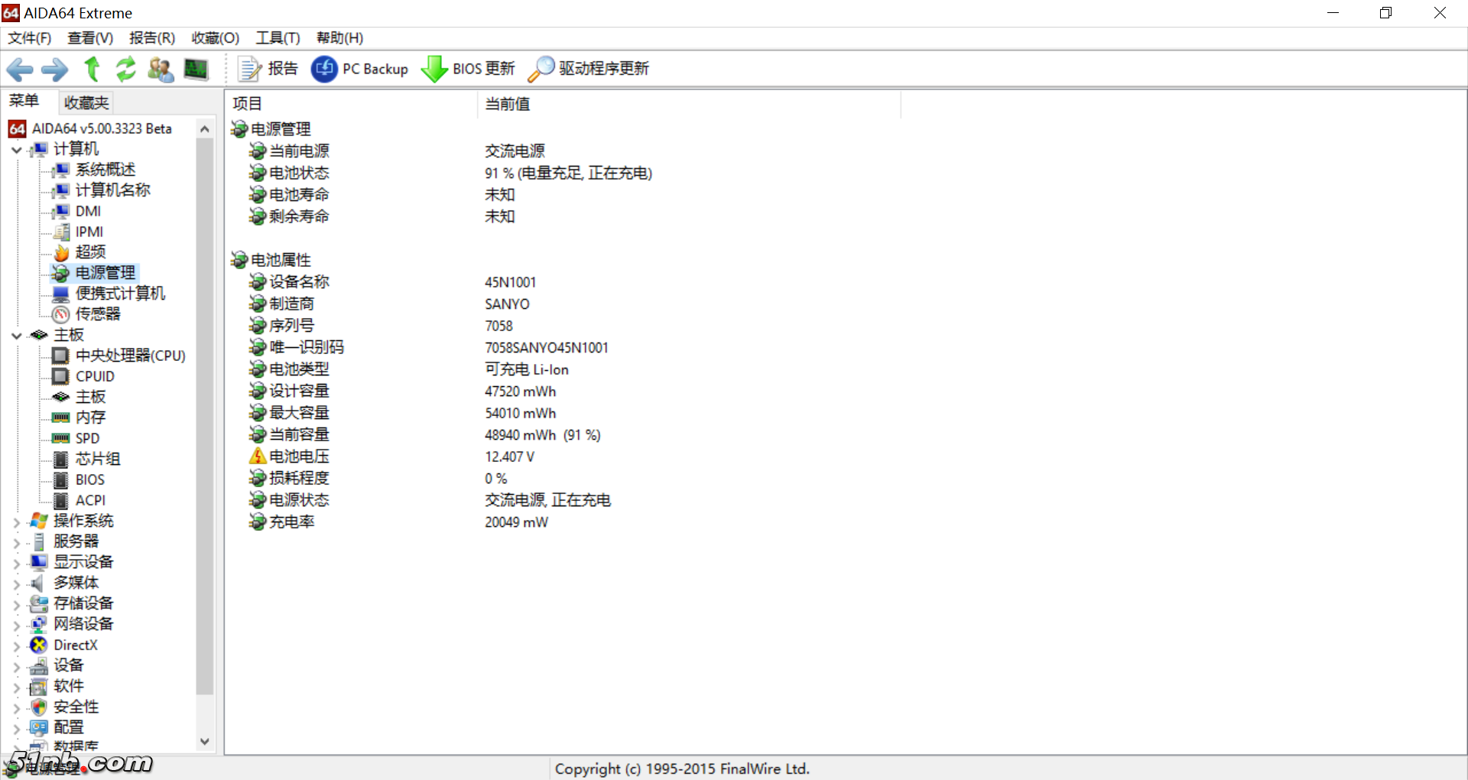Open the users management toolbar icon
1468x780 pixels.
(x=161, y=69)
